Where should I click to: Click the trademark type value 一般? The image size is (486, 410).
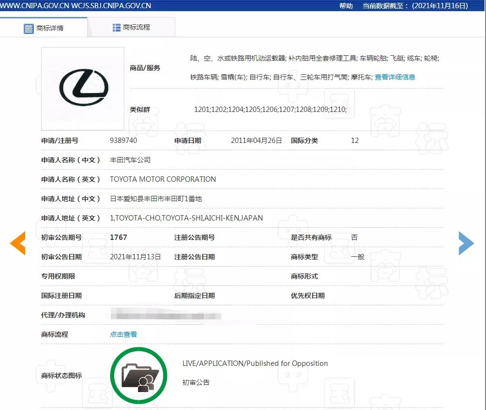[358, 257]
